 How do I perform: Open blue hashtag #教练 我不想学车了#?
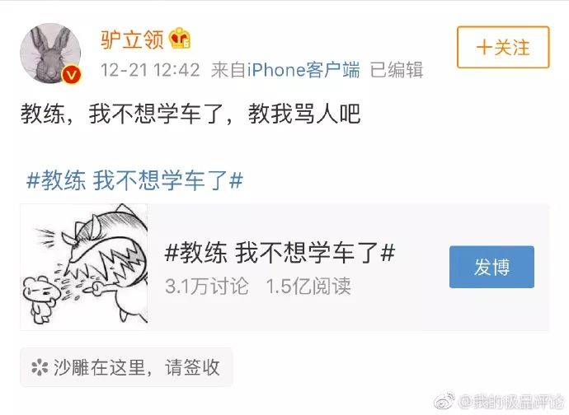pyautogui.click(x=134, y=180)
